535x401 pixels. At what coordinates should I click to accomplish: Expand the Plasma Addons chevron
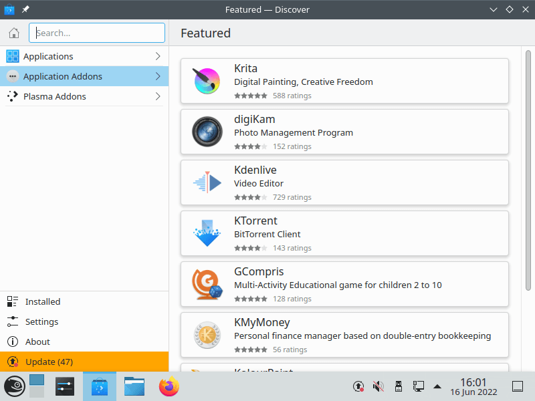coord(158,96)
